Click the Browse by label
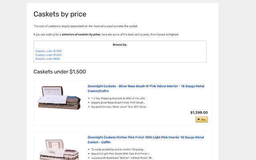Viewport: 256px width, 160px height. (x=120, y=45)
